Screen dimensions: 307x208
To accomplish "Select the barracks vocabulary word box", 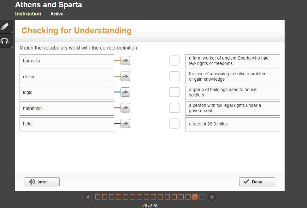I will pos(67,61).
